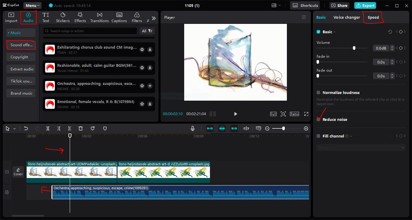Click the zoom-to-fit scan icon in player
Image resolution: width=412 pixels, height=220 pixels.
(283, 114)
